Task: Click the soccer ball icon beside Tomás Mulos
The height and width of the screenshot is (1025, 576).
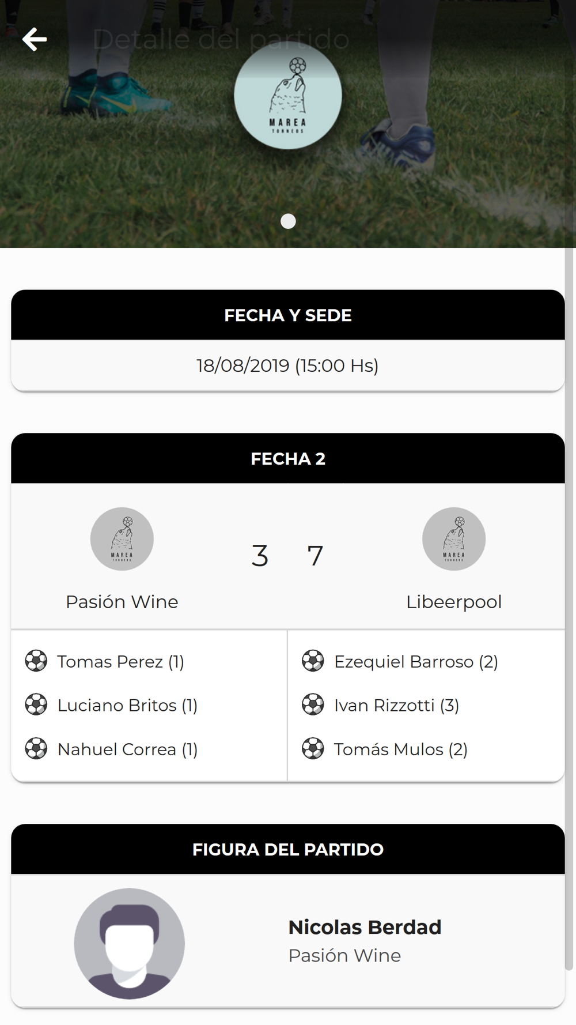Action: [313, 748]
